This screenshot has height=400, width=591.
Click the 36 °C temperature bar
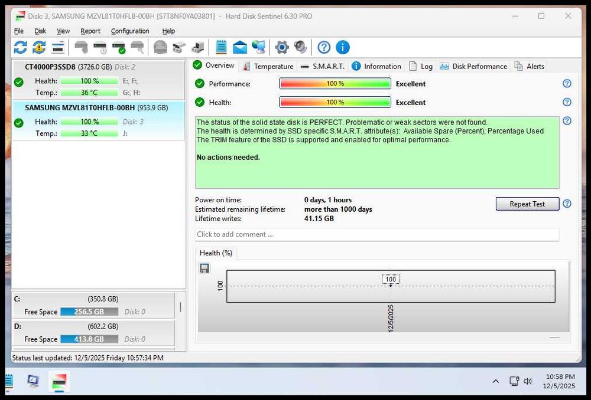point(89,93)
